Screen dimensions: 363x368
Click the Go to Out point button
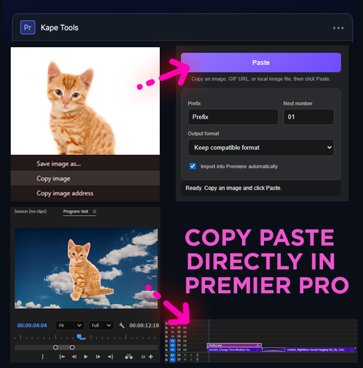(110, 357)
